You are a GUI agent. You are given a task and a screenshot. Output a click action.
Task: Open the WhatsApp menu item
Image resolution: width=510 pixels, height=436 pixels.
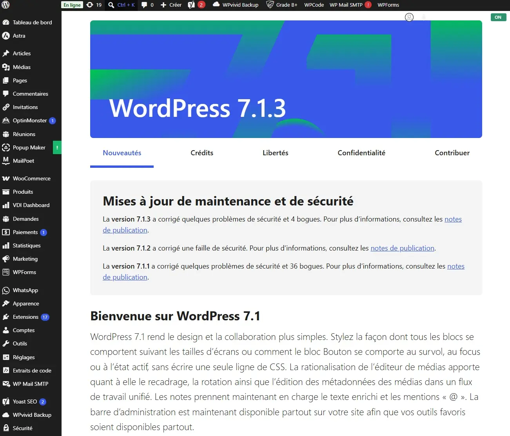[x=31, y=290]
